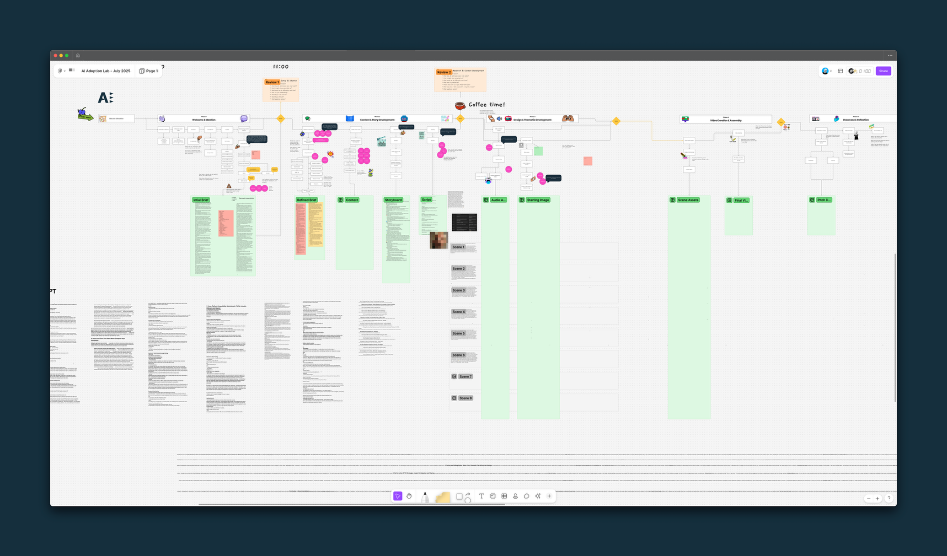This screenshot has height=556, width=947.
Task: Open the FigJam main menu dropdown
Action: (x=61, y=71)
